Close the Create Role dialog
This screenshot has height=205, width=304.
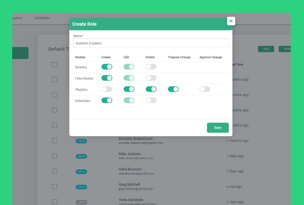pyautogui.click(x=231, y=21)
